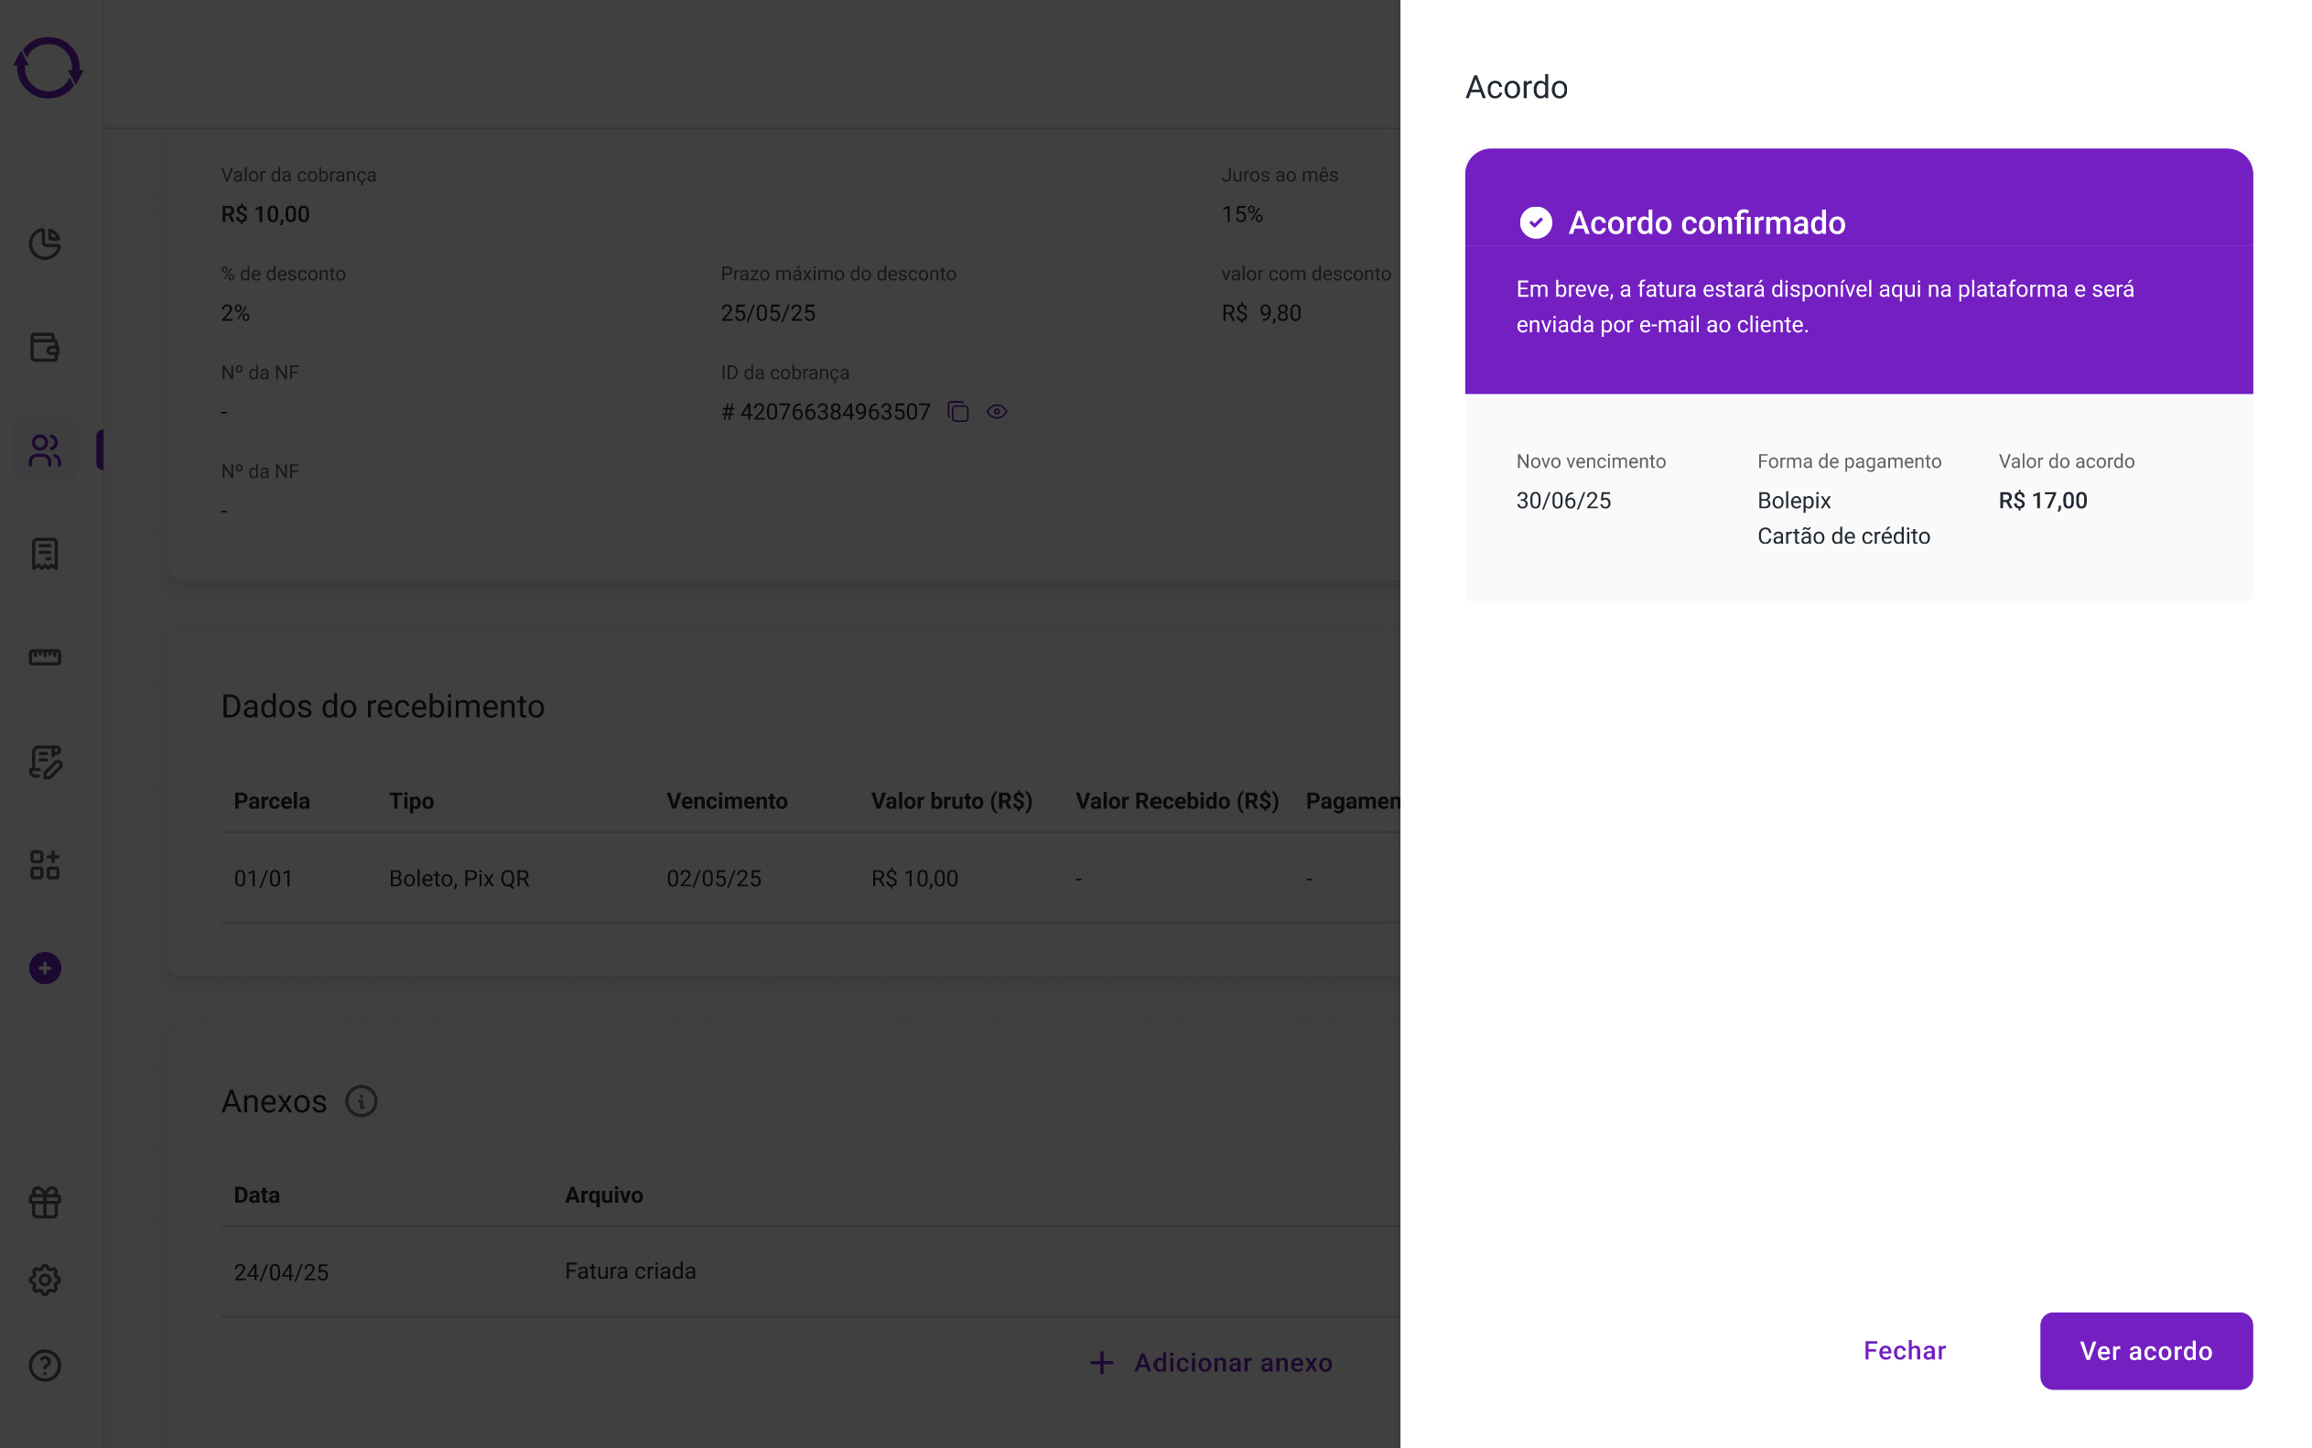Click the R$ 10,00 charge value
This screenshot has height=1448, width=2312.
(x=265, y=214)
